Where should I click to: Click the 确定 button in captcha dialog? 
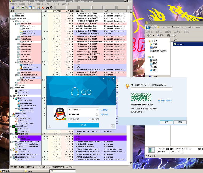[166, 122]
